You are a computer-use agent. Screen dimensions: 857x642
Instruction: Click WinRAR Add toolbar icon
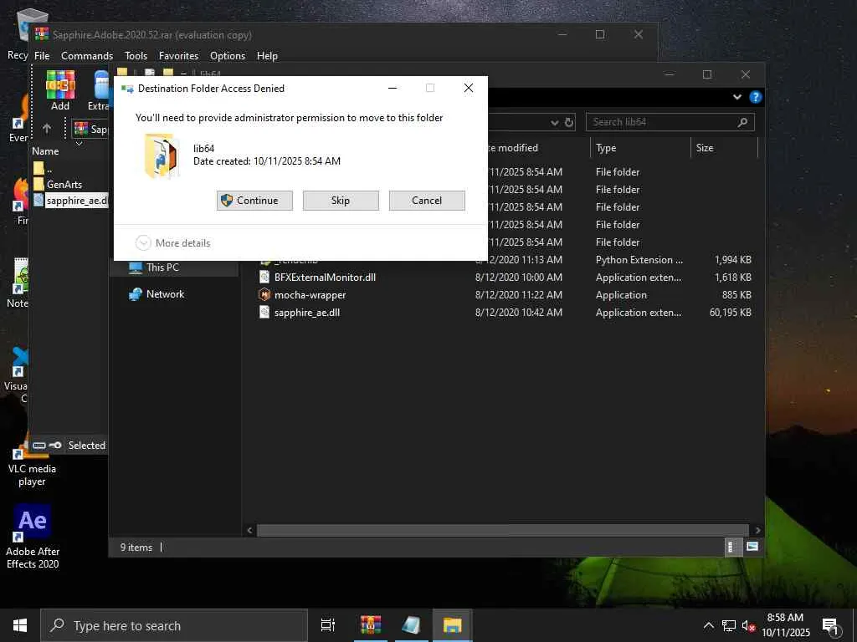(x=60, y=90)
